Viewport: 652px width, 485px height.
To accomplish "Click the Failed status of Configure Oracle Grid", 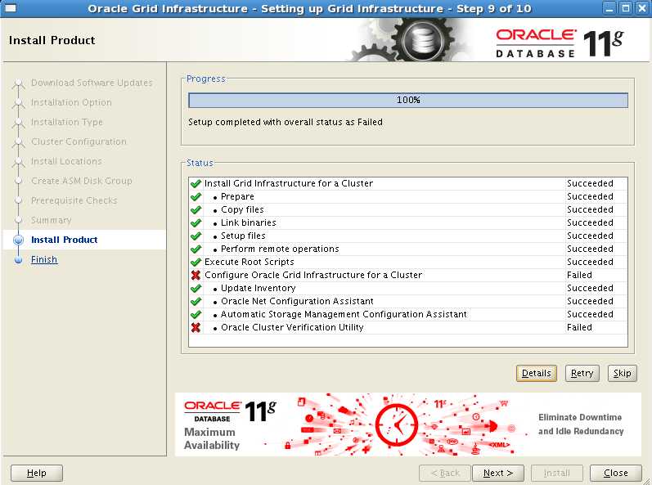I will [579, 275].
